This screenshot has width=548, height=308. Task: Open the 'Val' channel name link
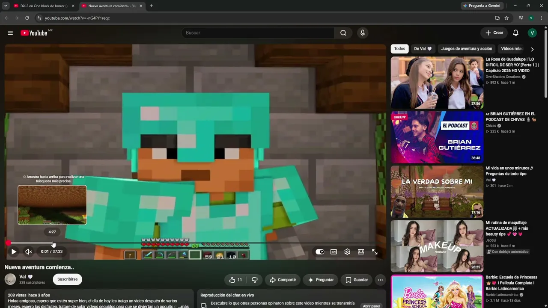[23, 277]
